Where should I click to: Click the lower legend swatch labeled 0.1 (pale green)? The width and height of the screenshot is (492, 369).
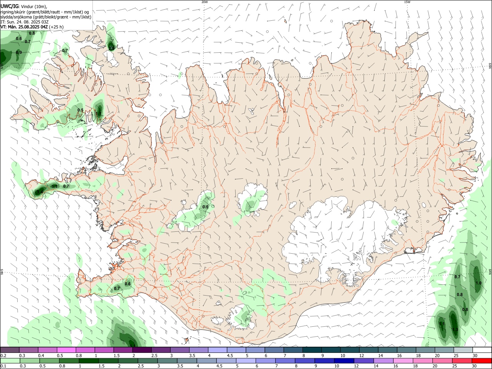point(10,361)
